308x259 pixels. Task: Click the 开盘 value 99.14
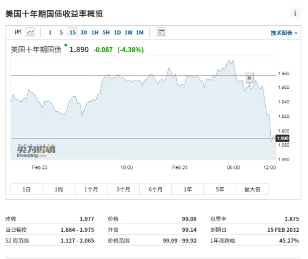tap(189, 230)
